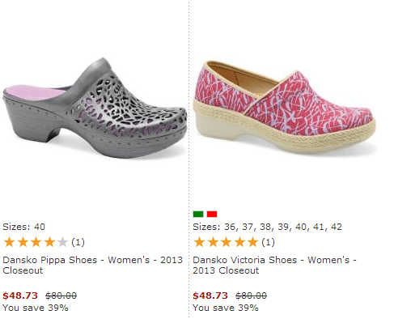
Task: Click Pippa 'You save 39%' text
Action: [36, 308]
